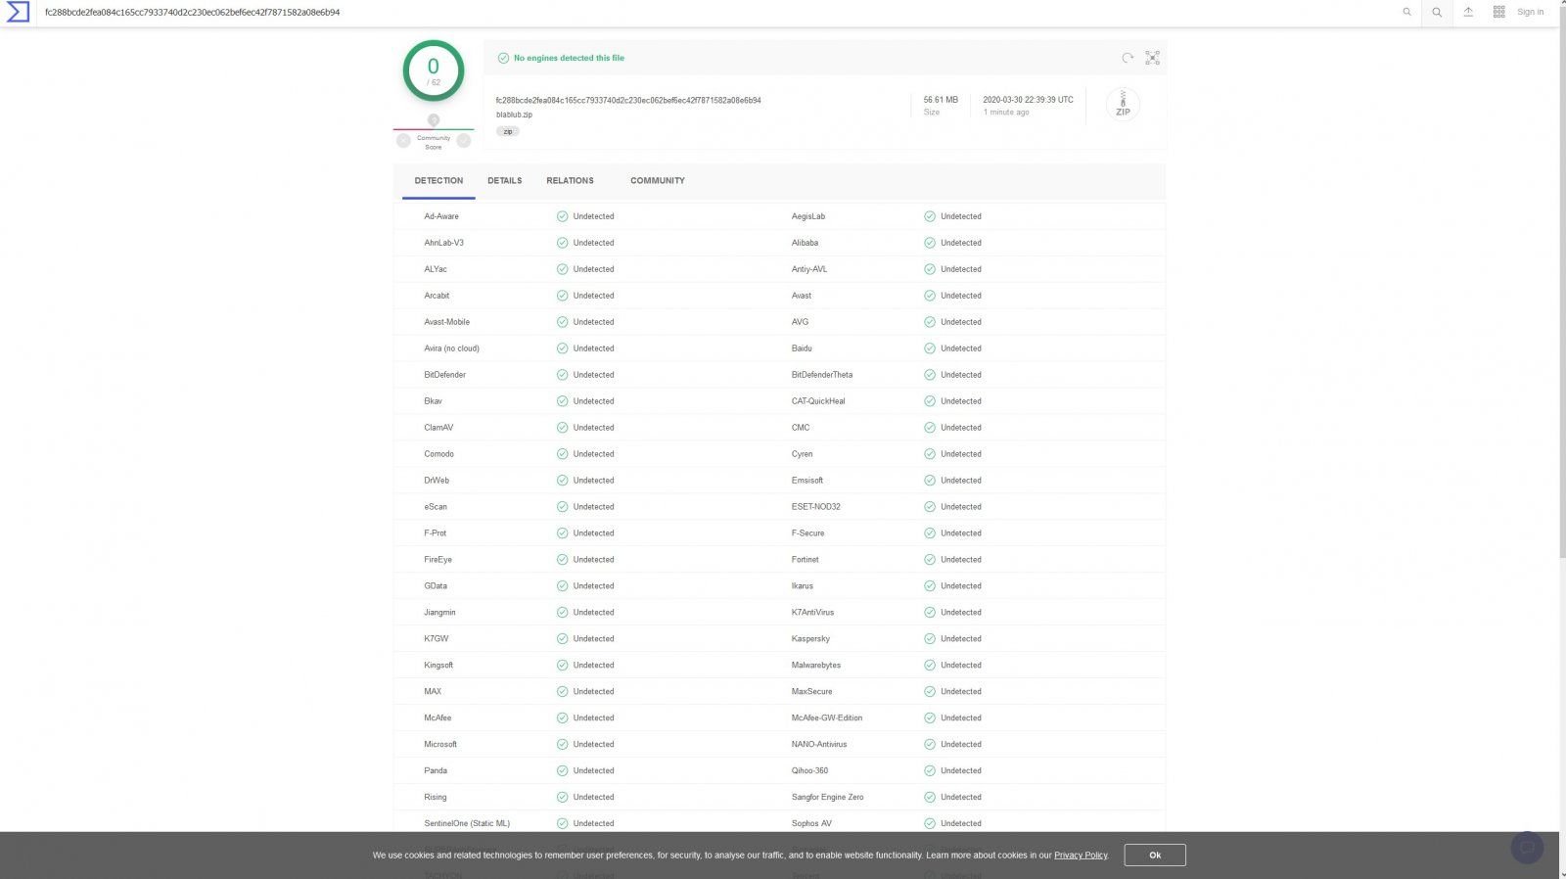Select the MaxSecure engine name
Viewport: 1566px width, 879px height.
pyautogui.click(x=811, y=691)
